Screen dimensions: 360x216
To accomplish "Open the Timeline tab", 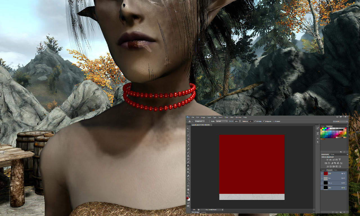I will pyautogui.click(x=203, y=212).
